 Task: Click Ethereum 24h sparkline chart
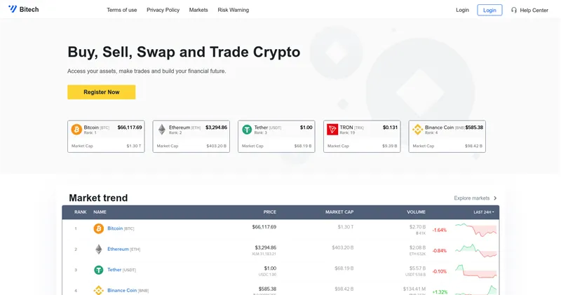click(475, 251)
